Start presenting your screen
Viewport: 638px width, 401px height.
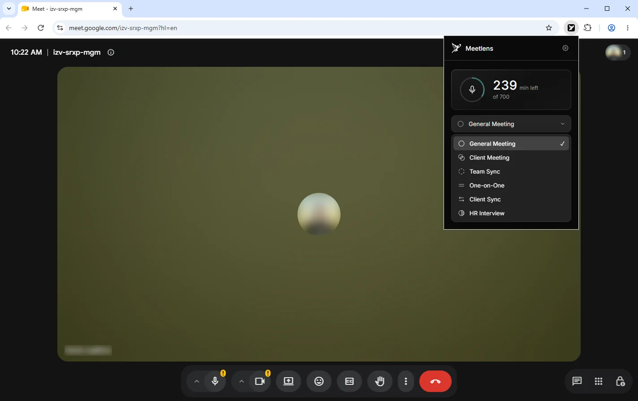[x=289, y=381]
